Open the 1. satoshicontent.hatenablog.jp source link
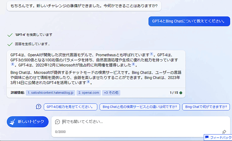 coord(50,93)
